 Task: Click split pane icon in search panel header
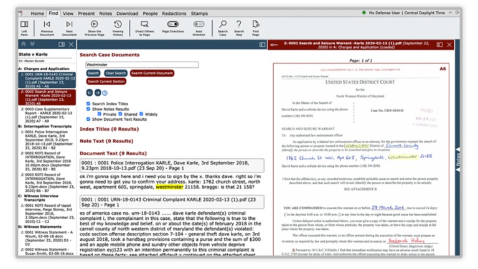click(262, 45)
